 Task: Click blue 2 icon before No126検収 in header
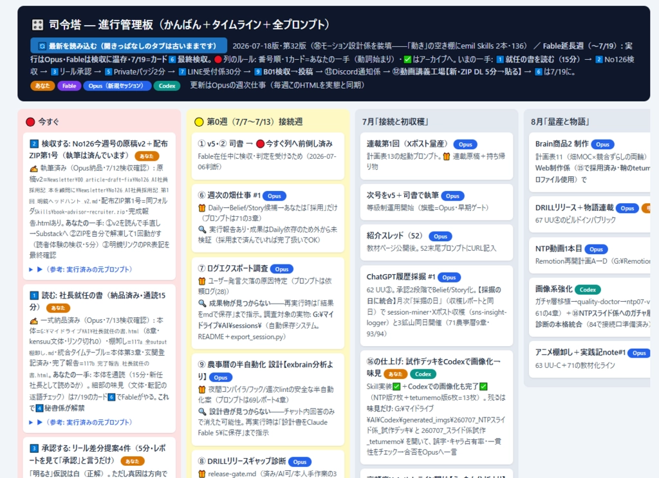(x=599, y=59)
